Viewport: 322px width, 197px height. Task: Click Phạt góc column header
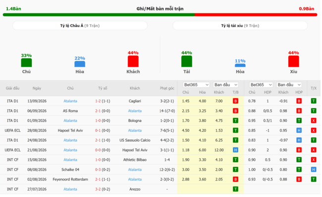167,88
